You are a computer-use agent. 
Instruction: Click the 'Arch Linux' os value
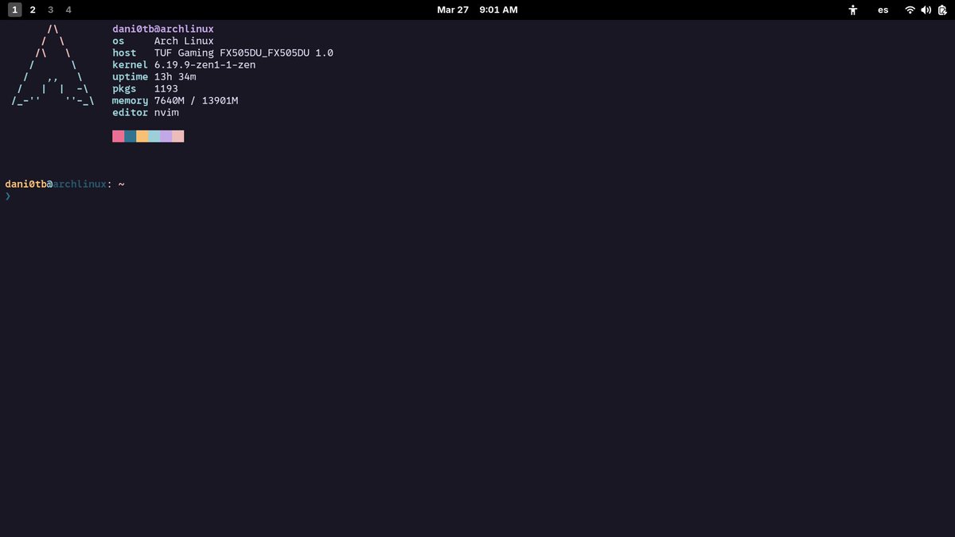coord(184,41)
